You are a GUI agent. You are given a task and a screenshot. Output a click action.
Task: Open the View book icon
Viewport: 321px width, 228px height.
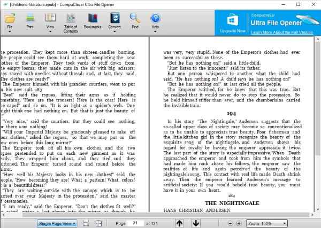[50, 18]
